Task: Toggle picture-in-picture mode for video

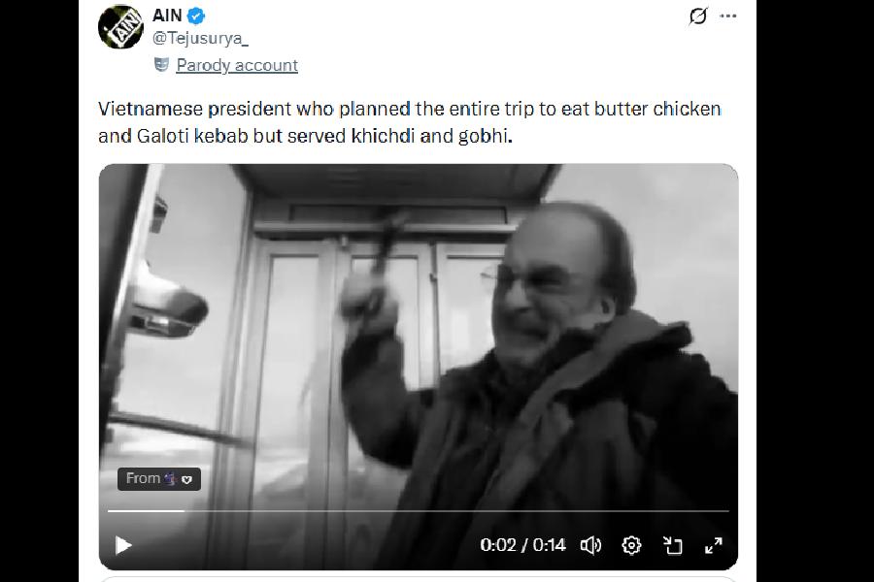Action: [673, 545]
